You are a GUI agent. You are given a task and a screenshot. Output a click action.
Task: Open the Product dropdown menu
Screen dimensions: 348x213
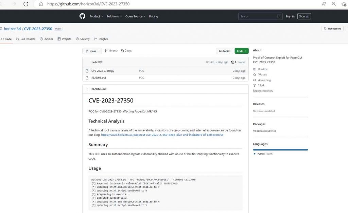click(96, 16)
